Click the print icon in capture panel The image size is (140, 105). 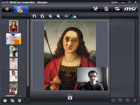127,100
